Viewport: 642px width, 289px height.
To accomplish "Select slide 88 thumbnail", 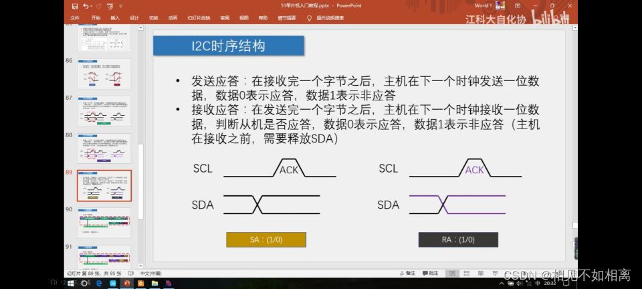I will pos(104,149).
